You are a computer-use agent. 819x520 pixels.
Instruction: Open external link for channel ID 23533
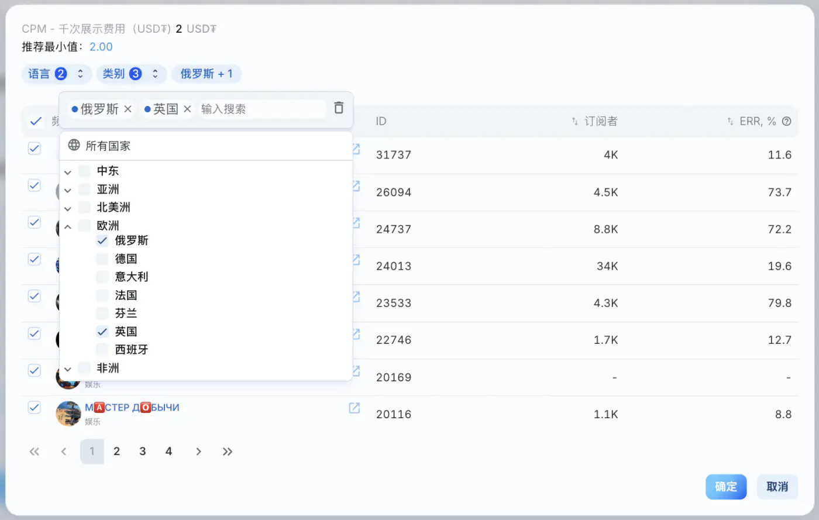pos(356,297)
